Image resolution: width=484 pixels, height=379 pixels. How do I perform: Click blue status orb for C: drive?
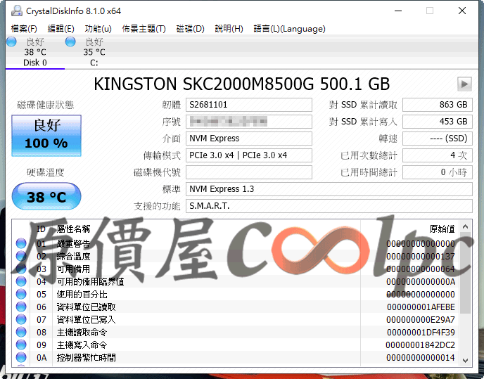click(x=70, y=41)
